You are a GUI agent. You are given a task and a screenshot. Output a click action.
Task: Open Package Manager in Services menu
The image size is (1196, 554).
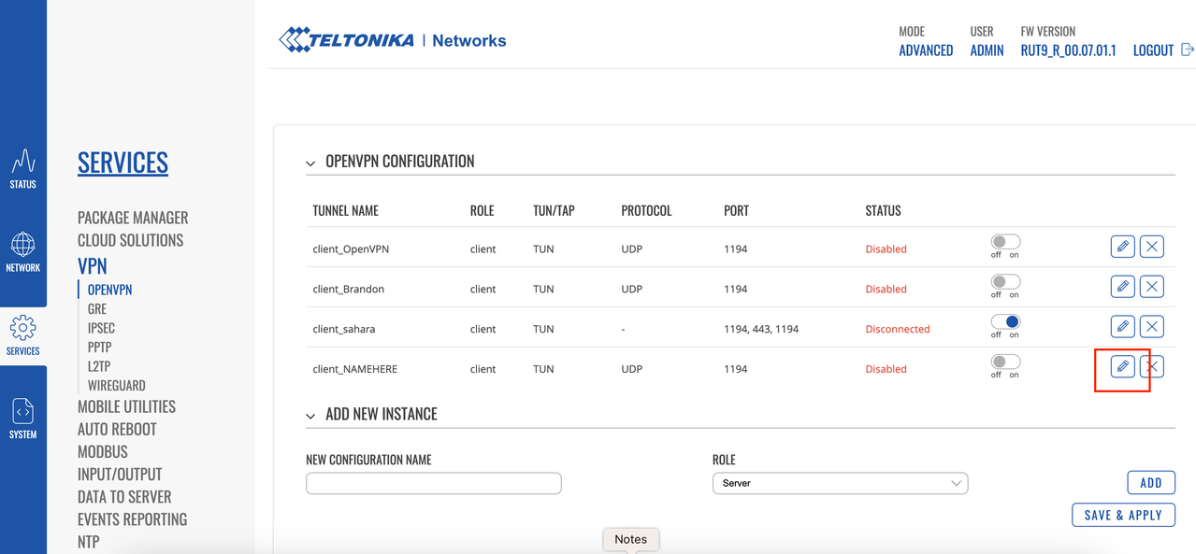click(133, 218)
